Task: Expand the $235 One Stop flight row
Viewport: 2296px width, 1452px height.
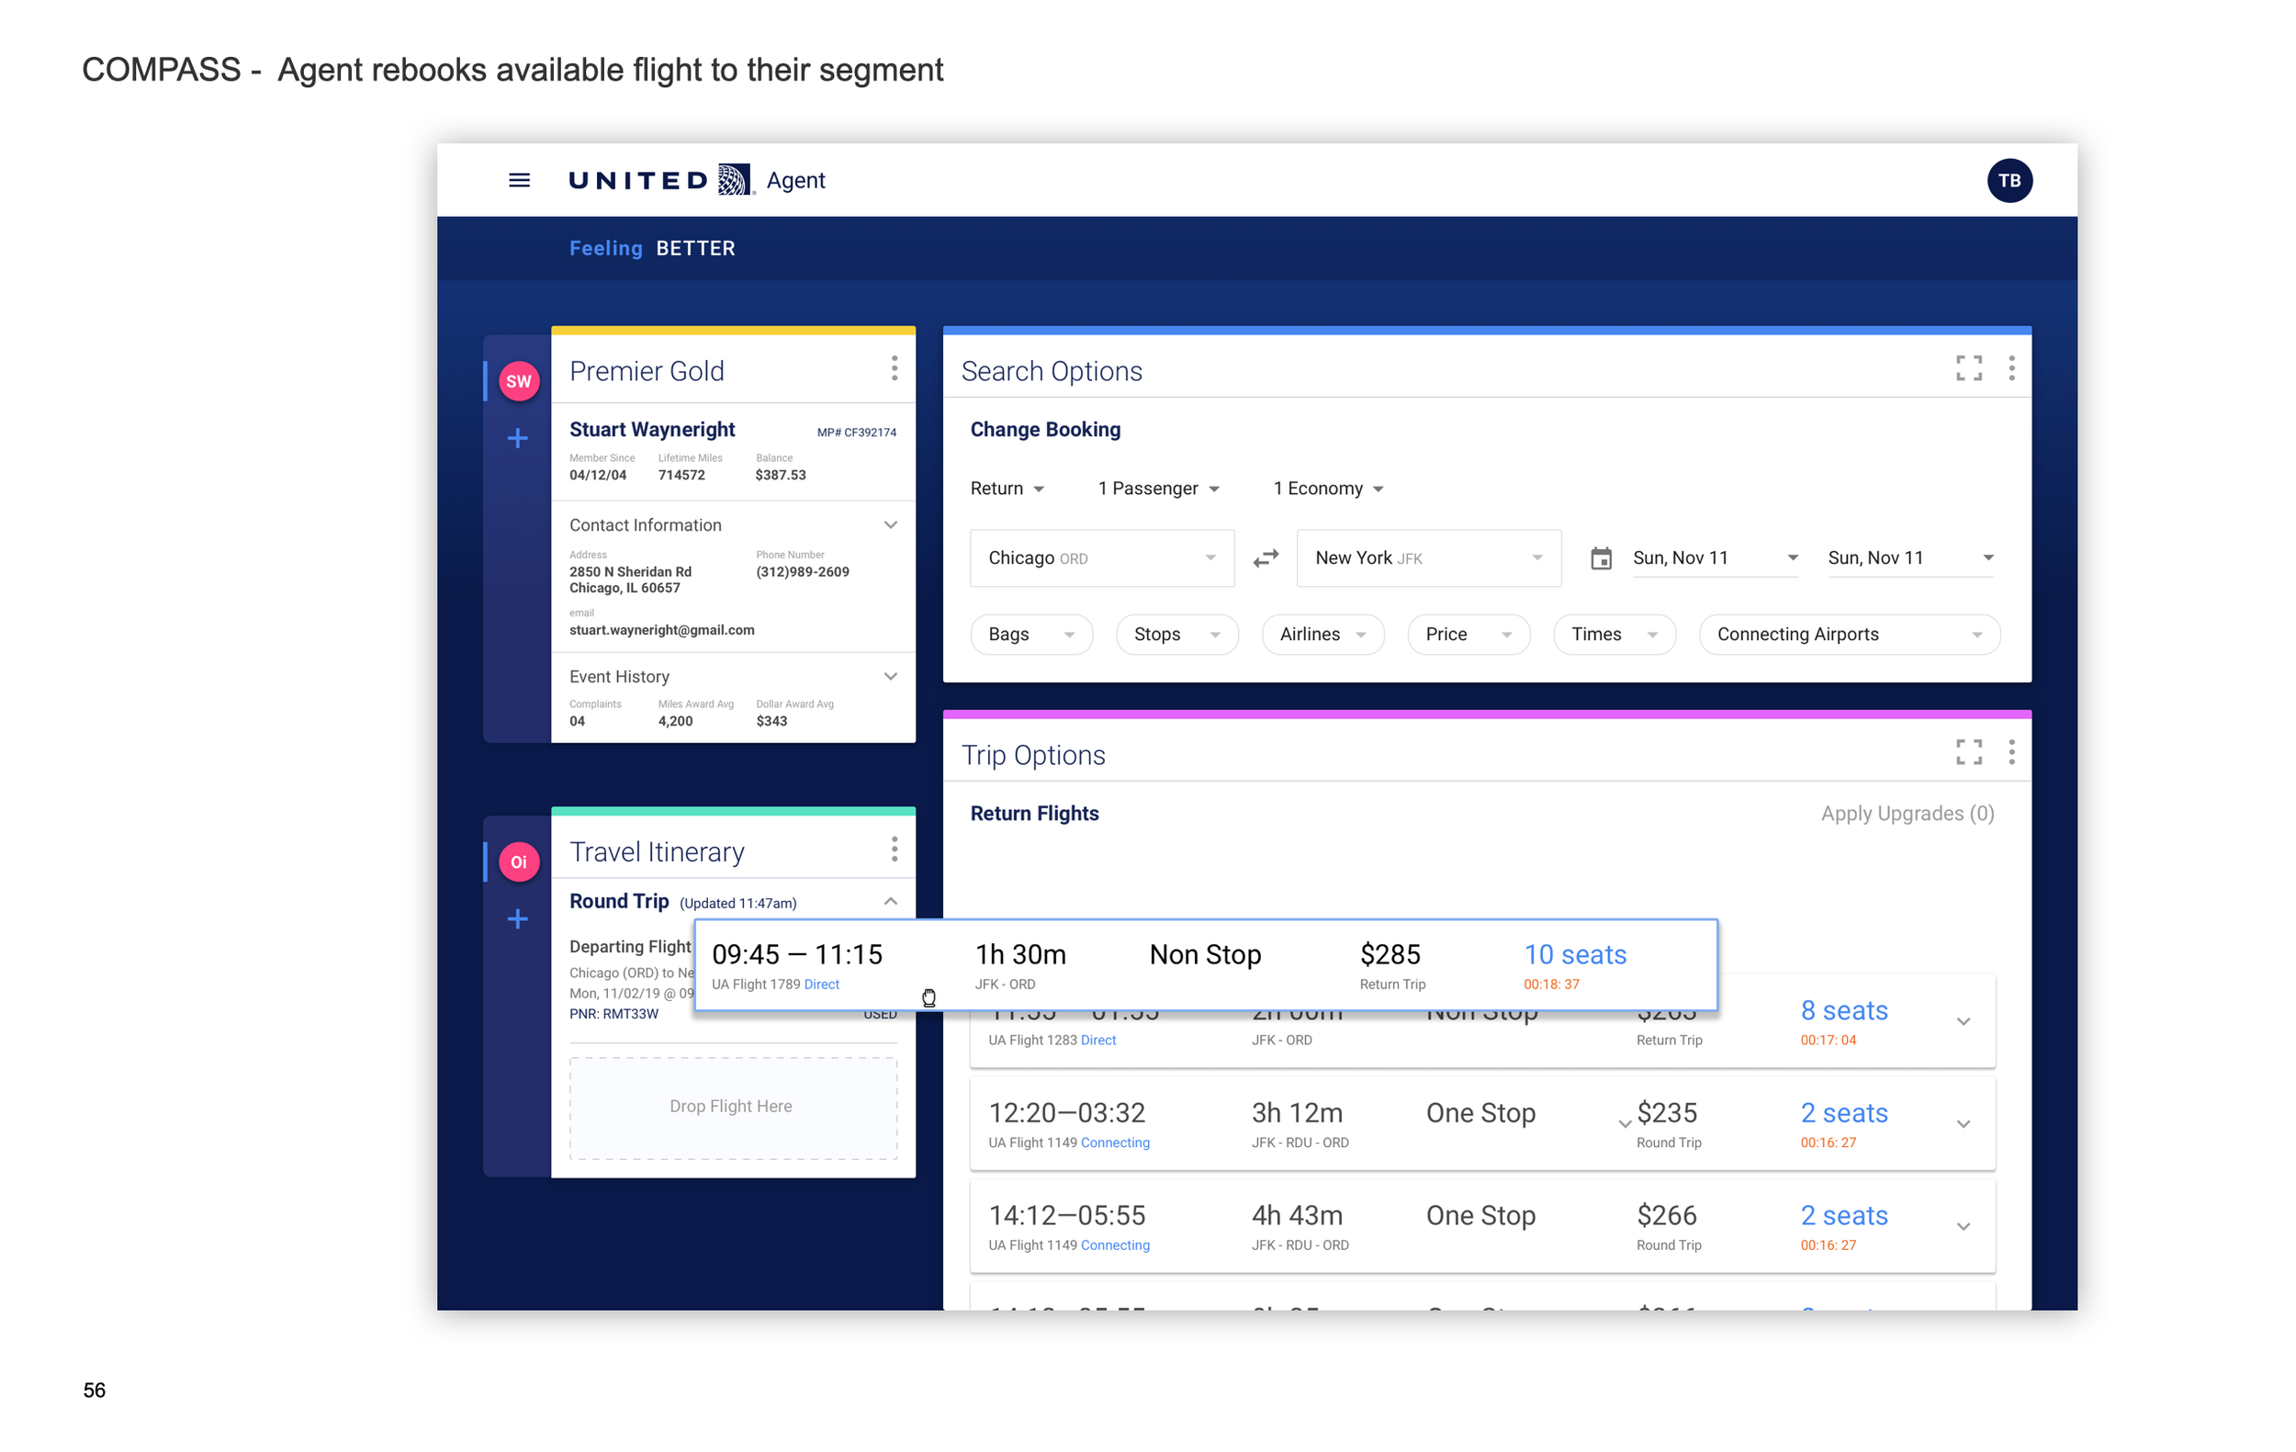Action: pyautogui.click(x=1963, y=1124)
